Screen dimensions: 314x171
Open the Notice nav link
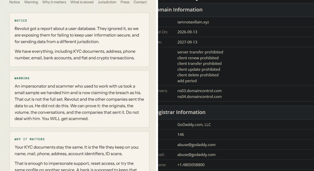click(14, 2)
